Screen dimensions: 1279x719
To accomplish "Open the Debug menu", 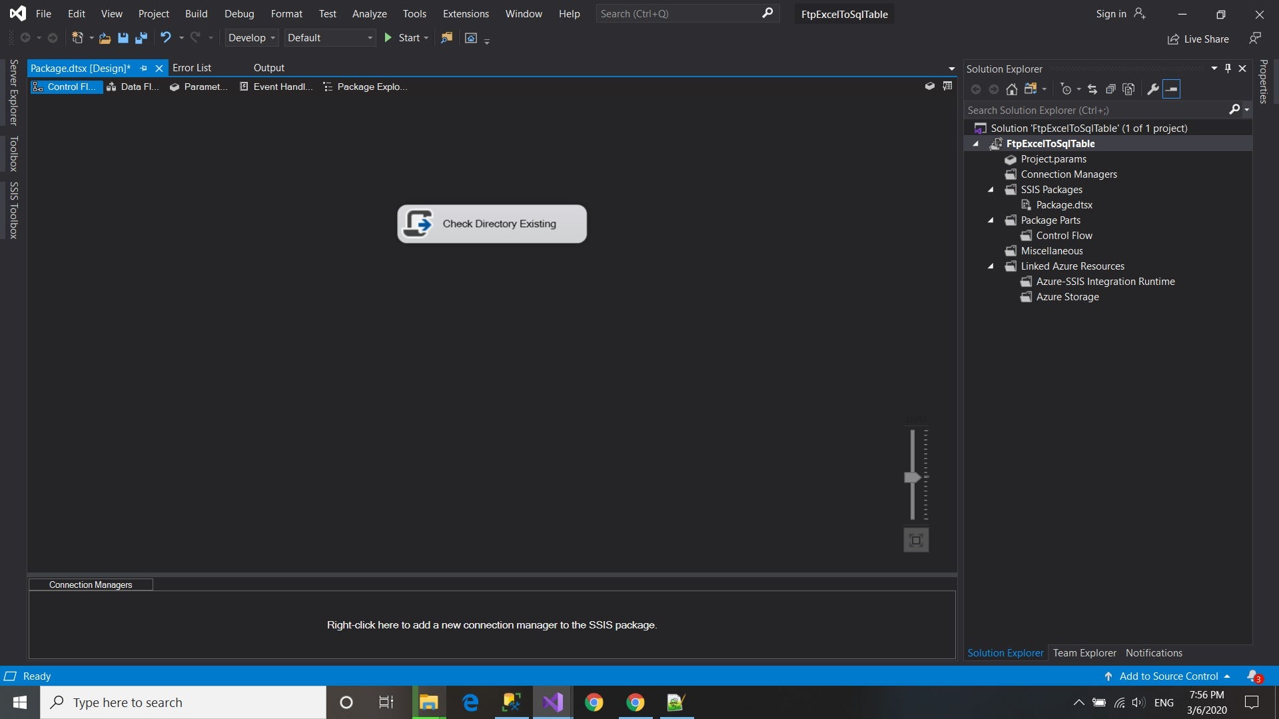I will pyautogui.click(x=239, y=13).
